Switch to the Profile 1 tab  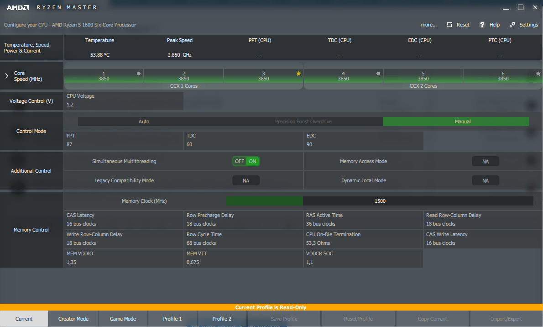click(x=172, y=319)
